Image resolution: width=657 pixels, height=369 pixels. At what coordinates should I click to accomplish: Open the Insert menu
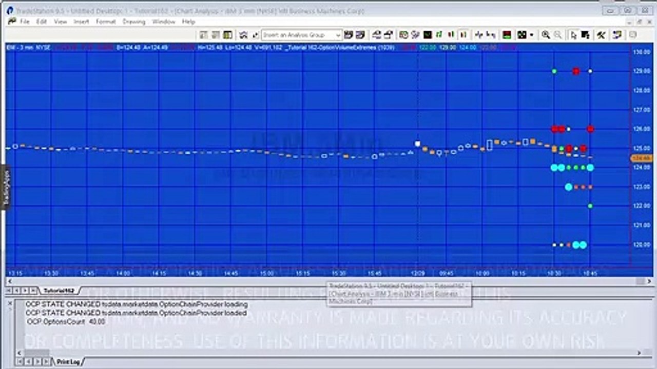coord(81,22)
